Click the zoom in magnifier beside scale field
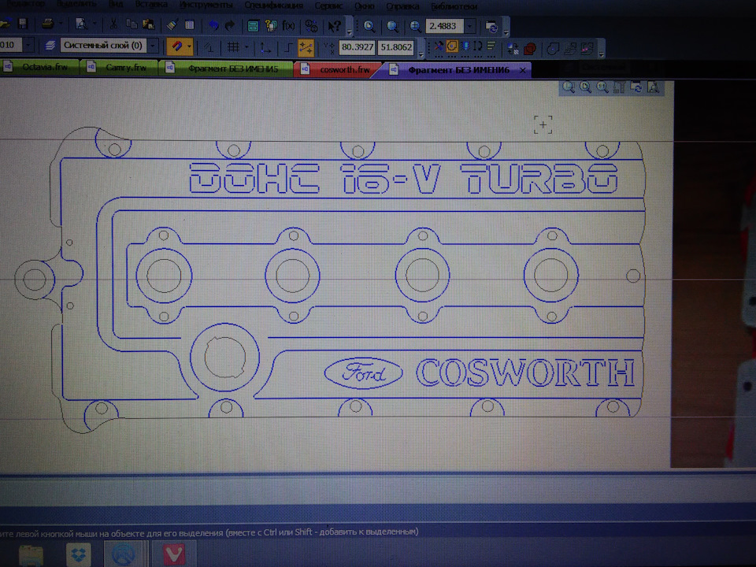 click(x=415, y=27)
